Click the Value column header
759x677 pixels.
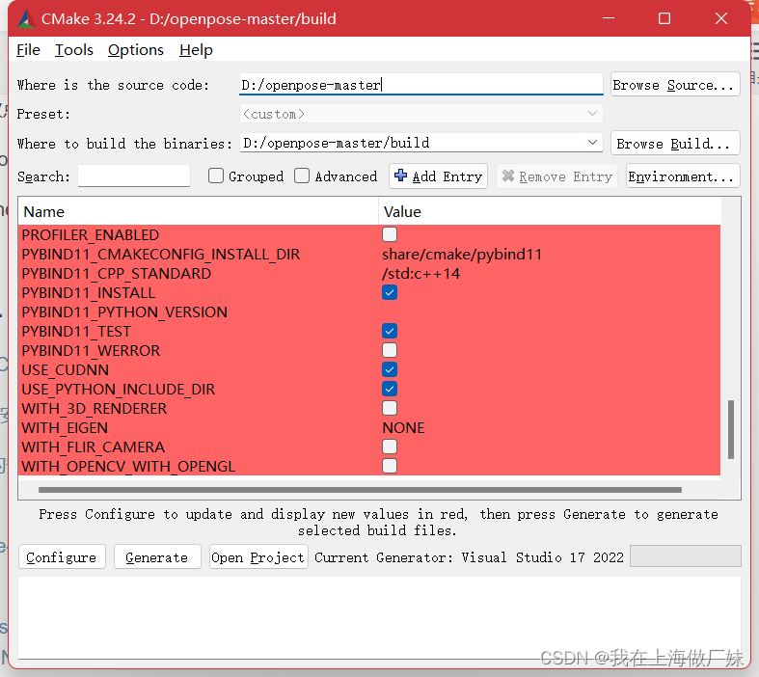tap(550, 211)
